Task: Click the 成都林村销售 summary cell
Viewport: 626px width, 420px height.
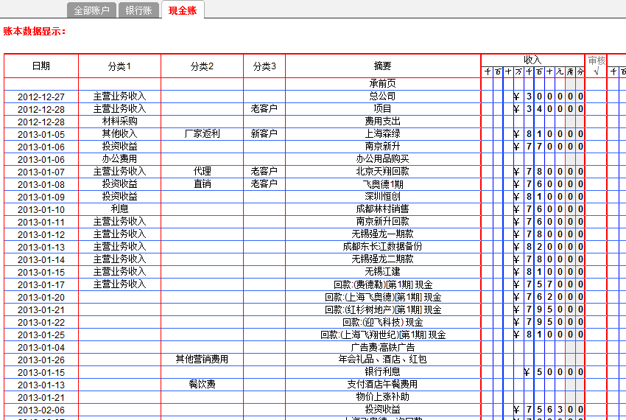Action: coord(383,209)
